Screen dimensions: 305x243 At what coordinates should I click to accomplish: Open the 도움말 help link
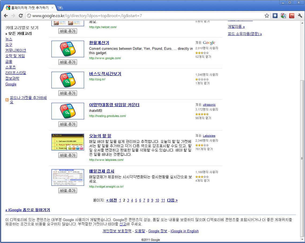pyautogui.click(x=140, y=231)
